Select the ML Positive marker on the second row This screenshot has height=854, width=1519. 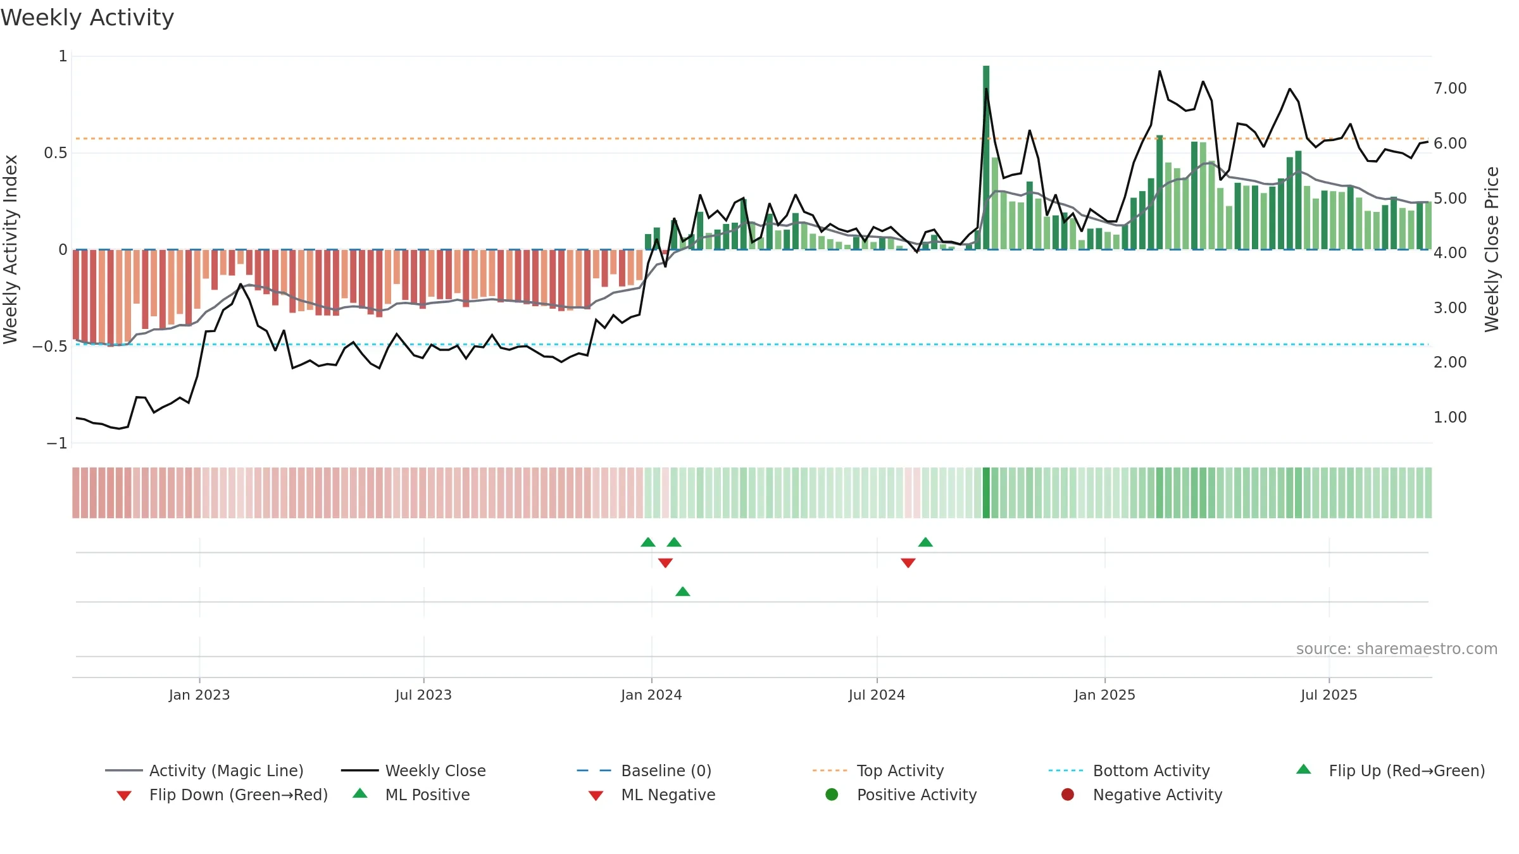coord(683,591)
